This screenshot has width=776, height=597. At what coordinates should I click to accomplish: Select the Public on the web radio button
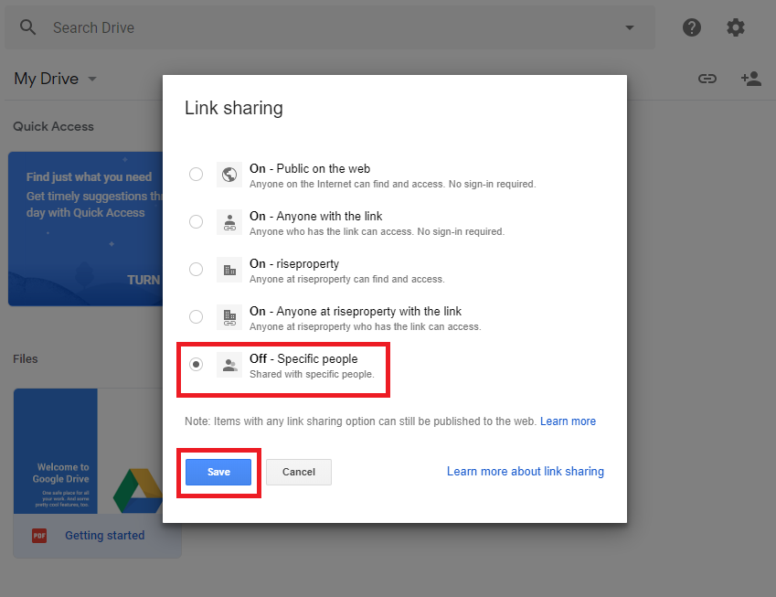[x=196, y=174]
